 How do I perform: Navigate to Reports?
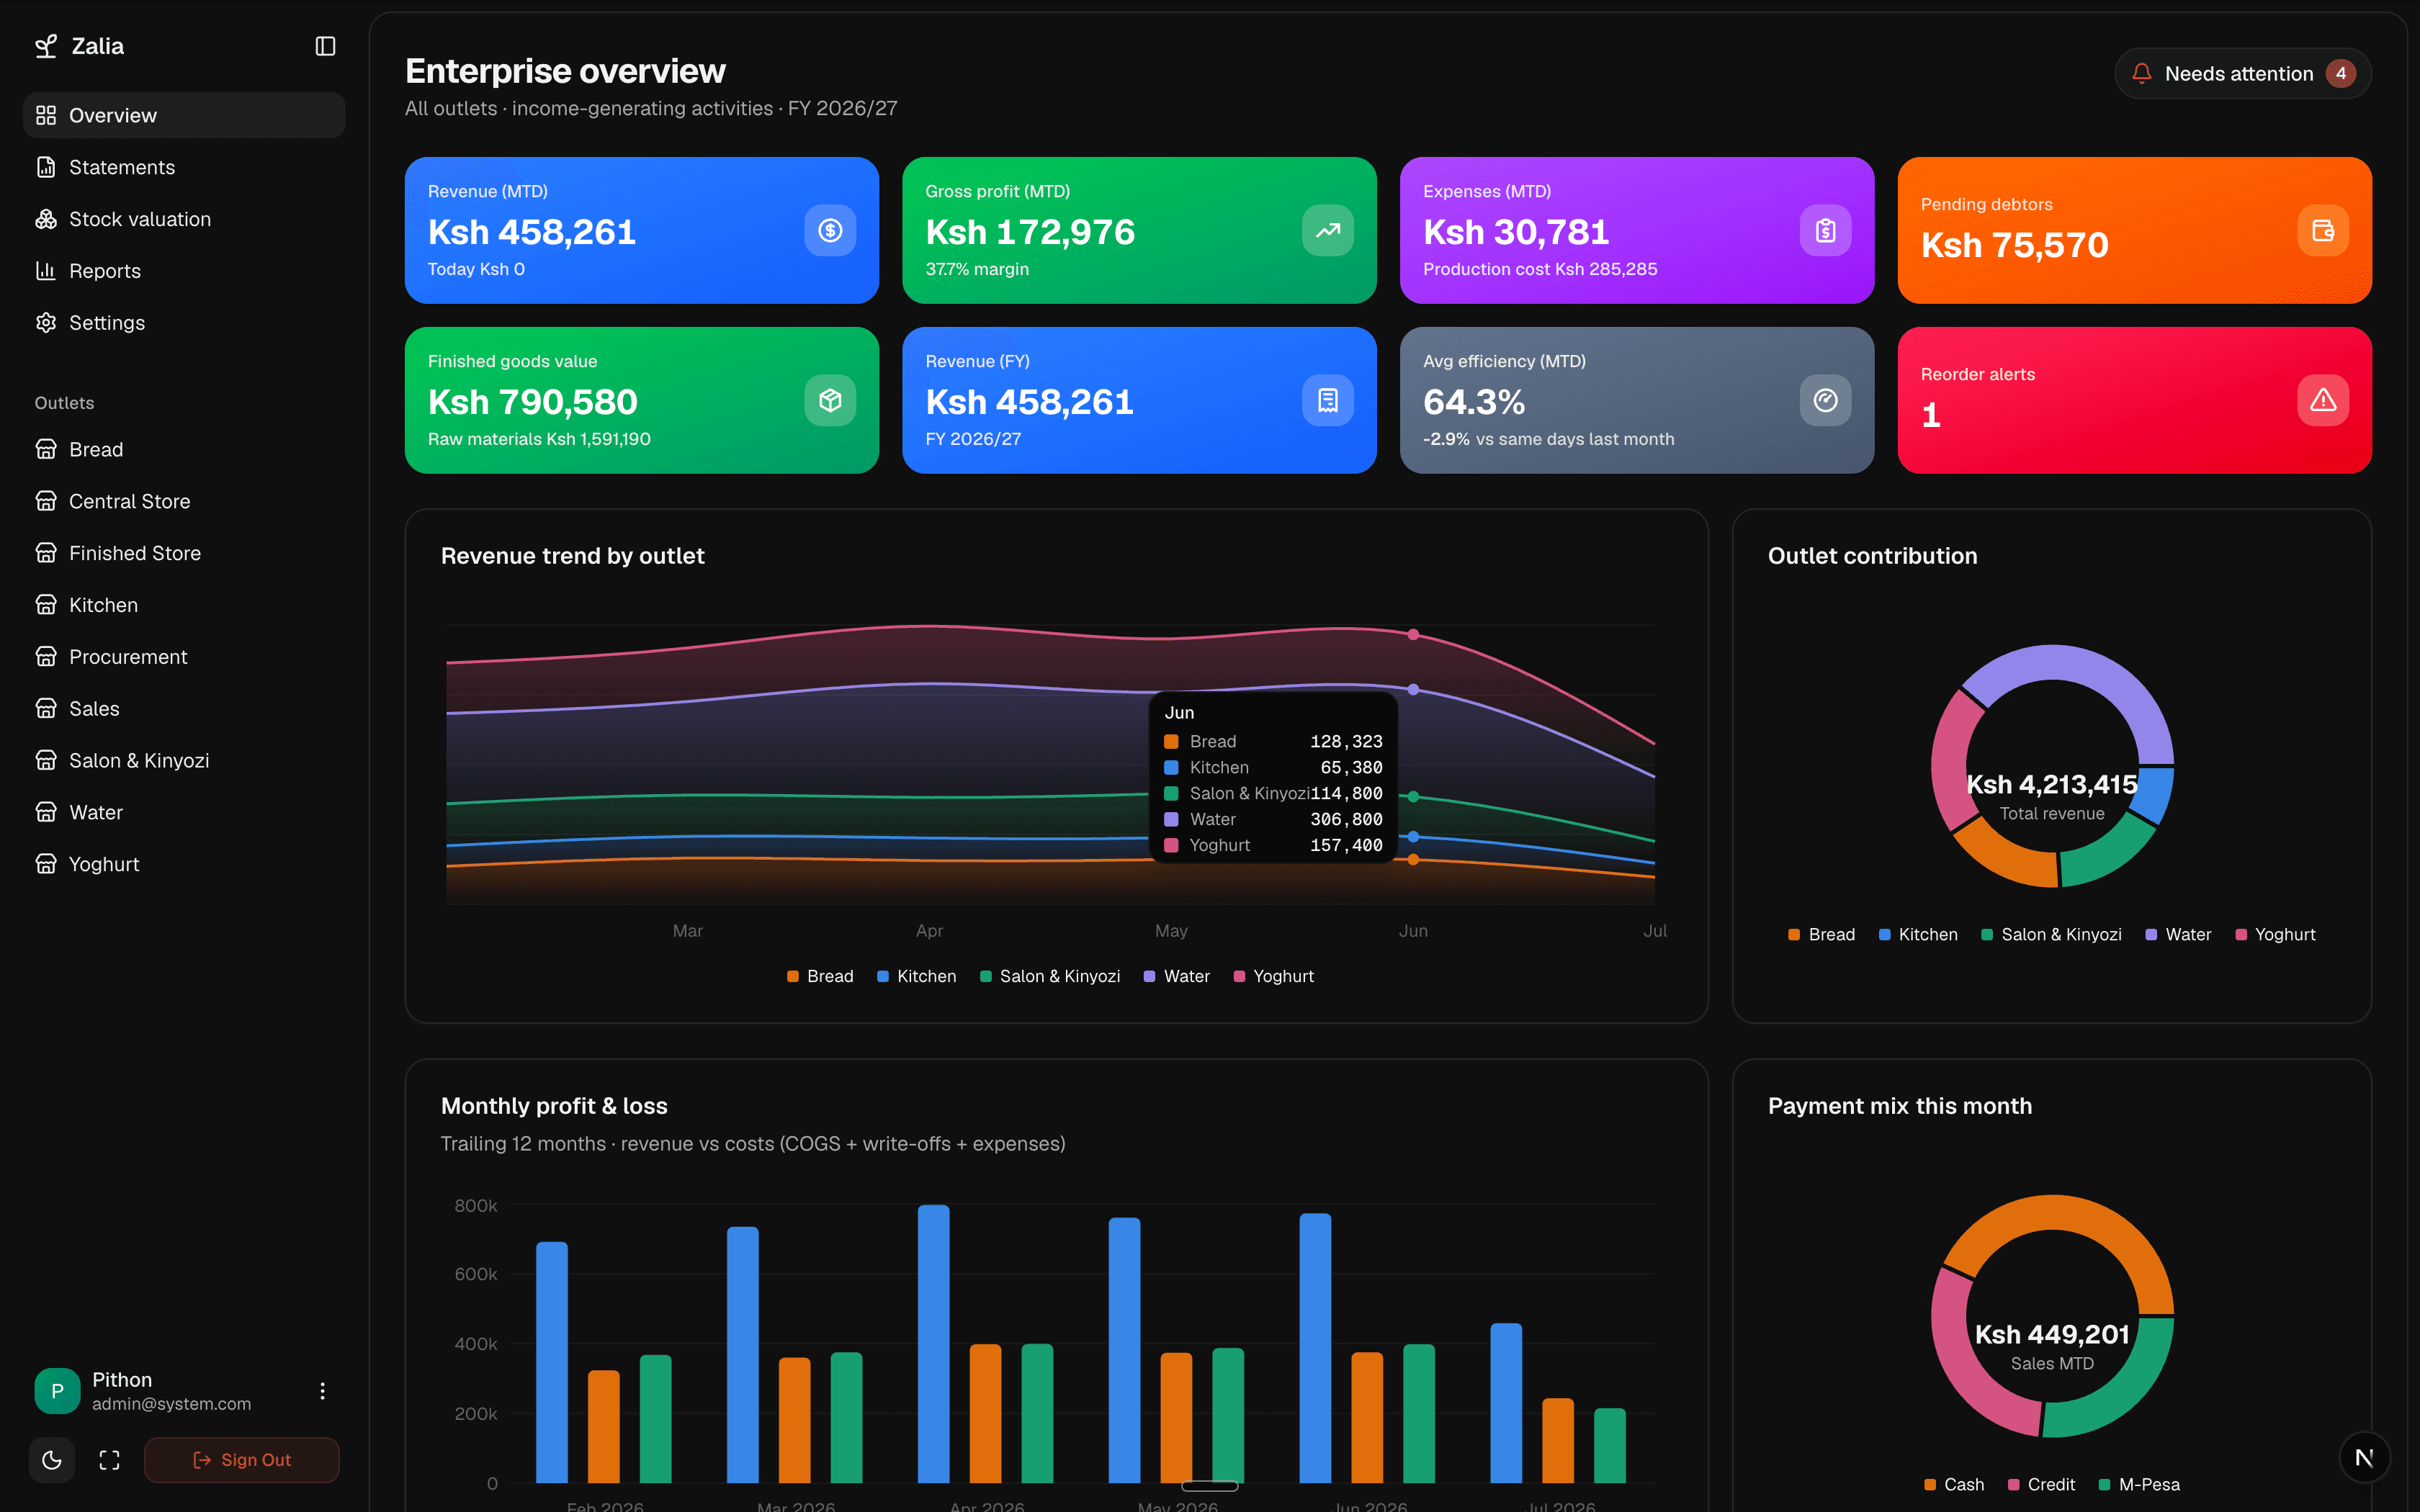[184, 271]
